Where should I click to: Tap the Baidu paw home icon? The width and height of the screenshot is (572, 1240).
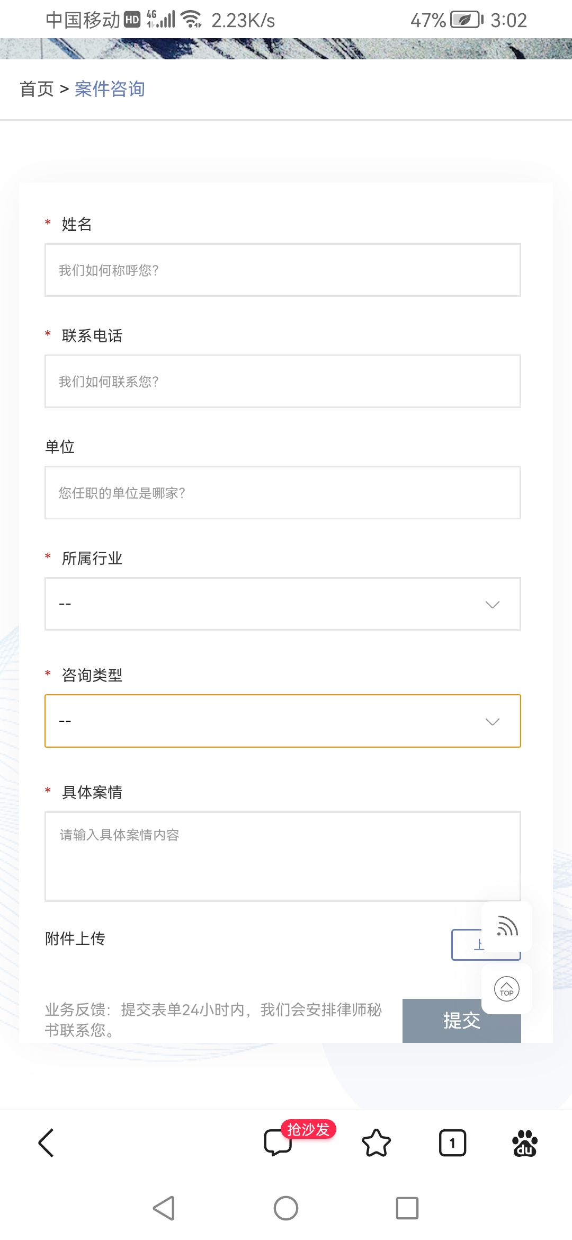[x=525, y=1142]
